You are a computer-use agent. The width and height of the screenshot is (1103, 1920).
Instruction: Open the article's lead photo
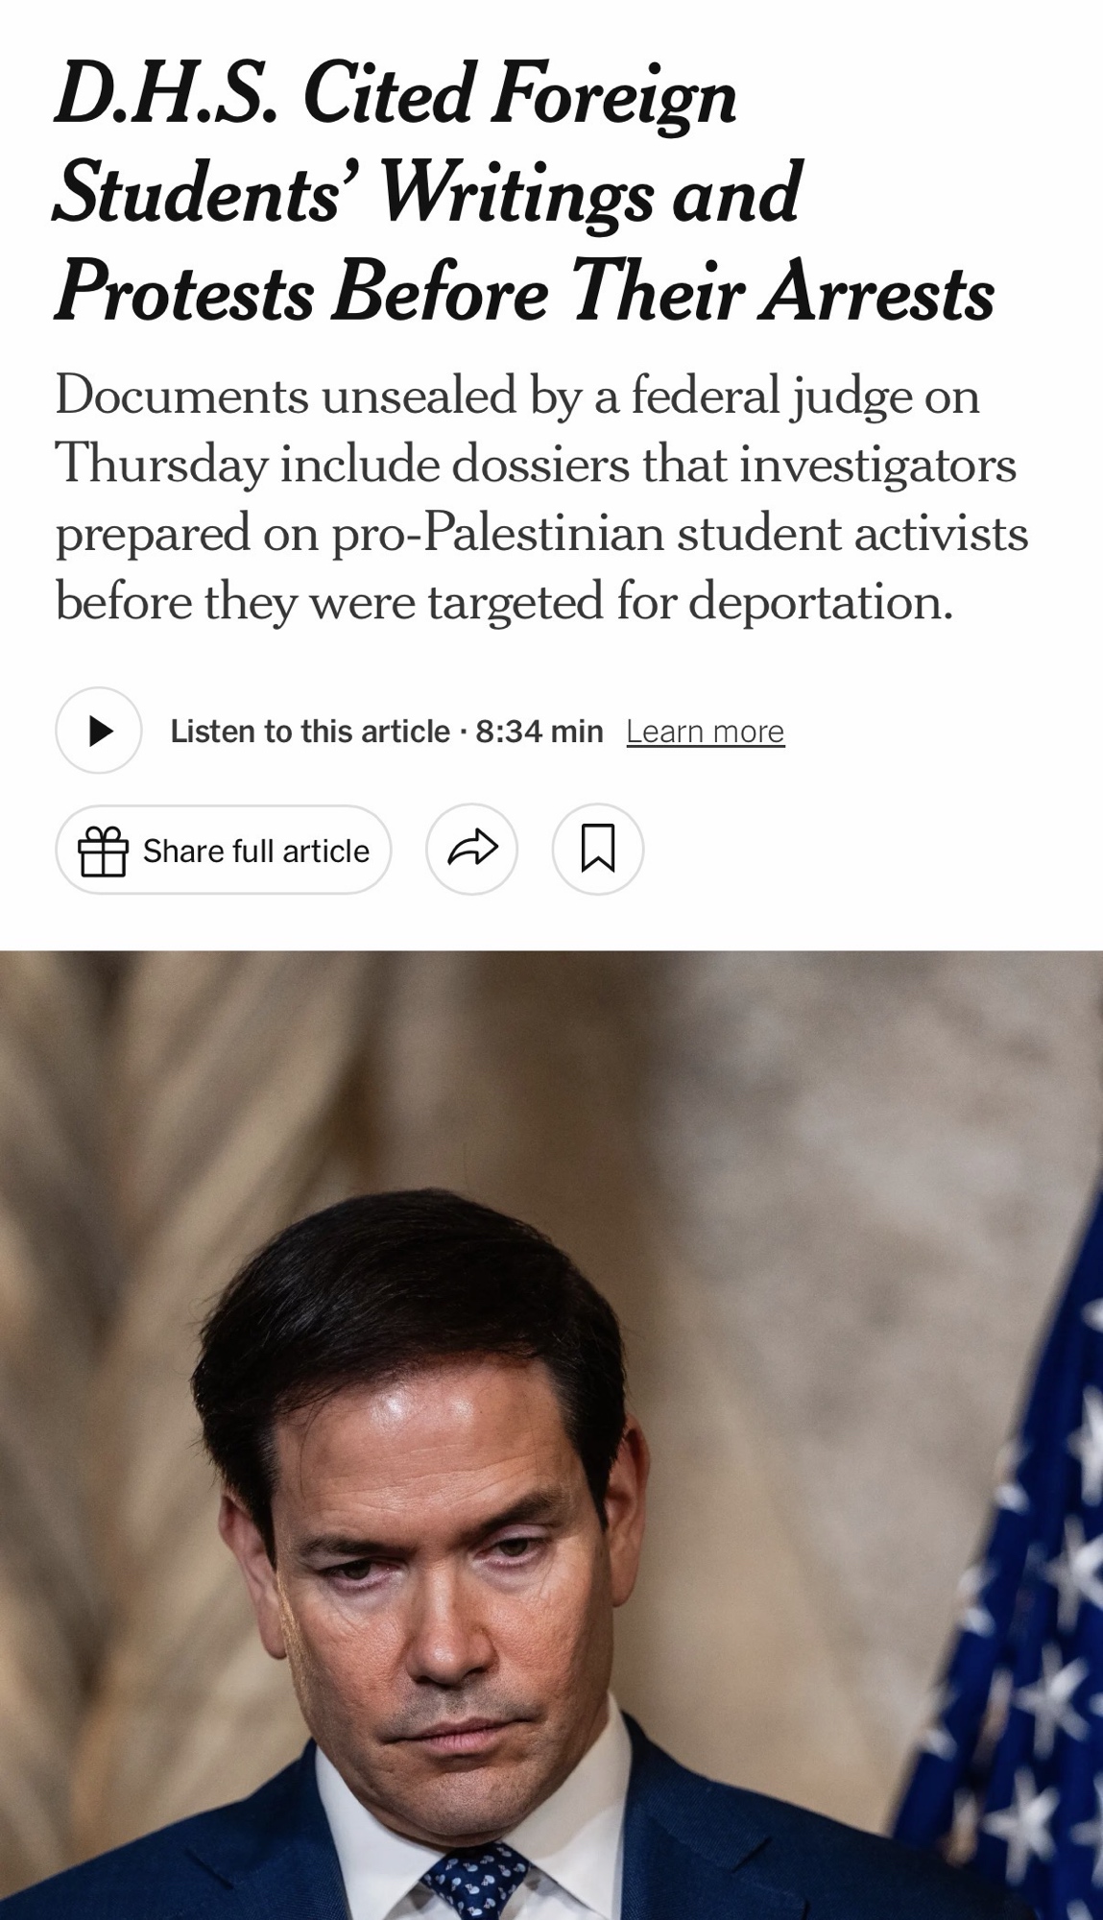pyautogui.click(x=551, y=1435)
